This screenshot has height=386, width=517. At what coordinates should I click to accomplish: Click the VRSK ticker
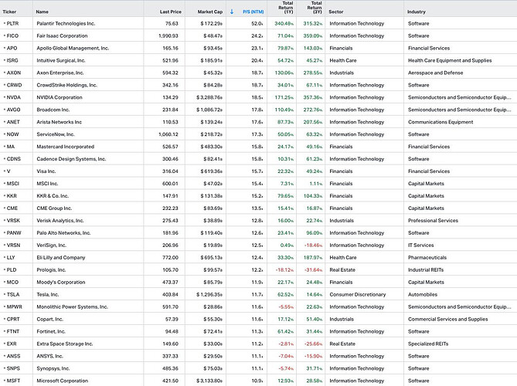pos(13,221)
